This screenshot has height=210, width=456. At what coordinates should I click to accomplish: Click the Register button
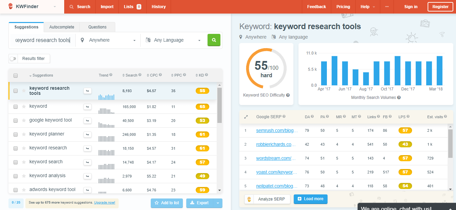440,7
